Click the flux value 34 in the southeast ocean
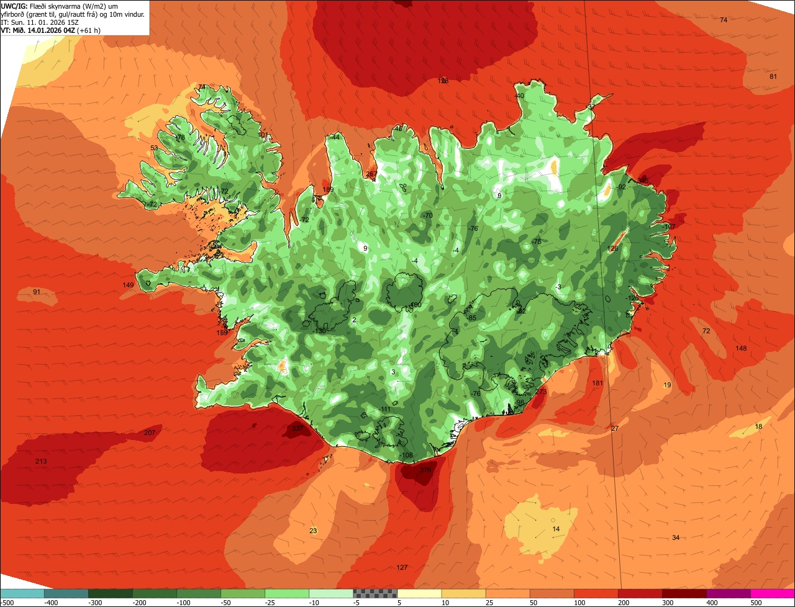Image resolution: width=795 pixels, height=607 pixels. coord(676,537)
